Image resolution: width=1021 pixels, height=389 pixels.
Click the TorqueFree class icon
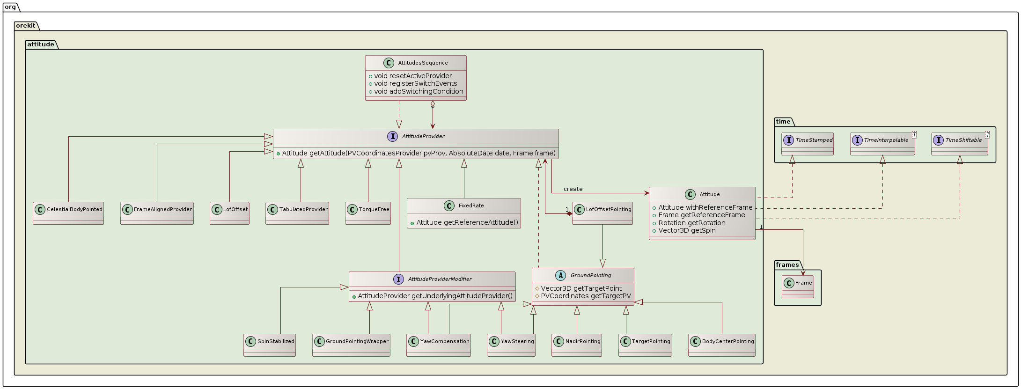coord(353,209)
